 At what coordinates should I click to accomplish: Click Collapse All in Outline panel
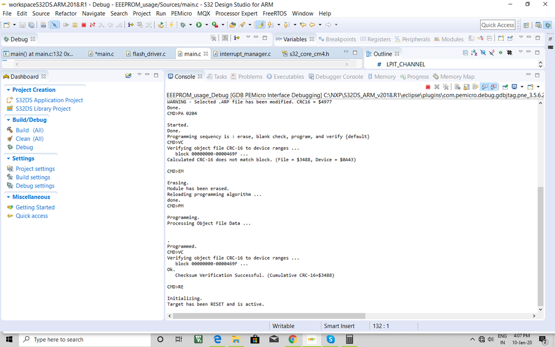coord(465,53)
